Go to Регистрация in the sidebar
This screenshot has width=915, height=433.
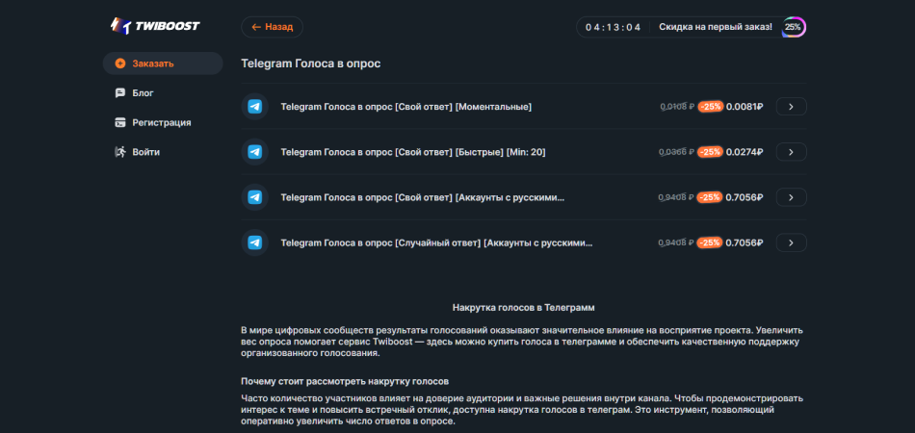[163, 122]
